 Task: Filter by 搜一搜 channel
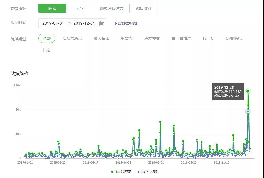(209, 38)
